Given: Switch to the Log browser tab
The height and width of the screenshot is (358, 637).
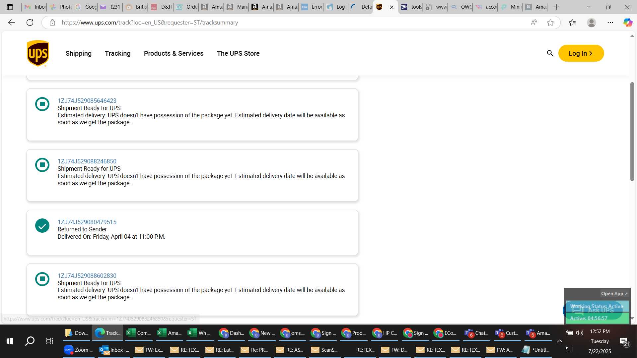Looking at the screenshot, I should pos(336,7).
